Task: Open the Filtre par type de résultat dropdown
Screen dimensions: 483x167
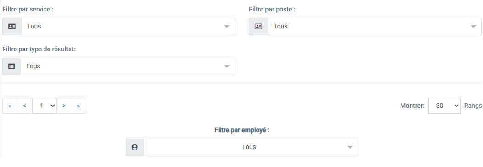Action: [x=127, y=67]
